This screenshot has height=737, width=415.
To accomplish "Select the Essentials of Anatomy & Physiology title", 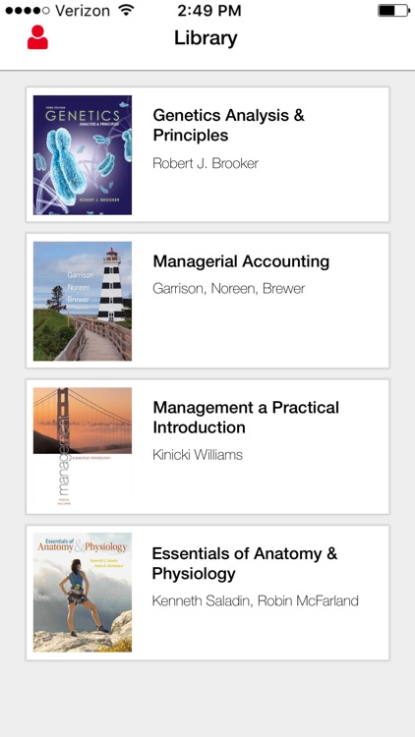I will point(245,564).
